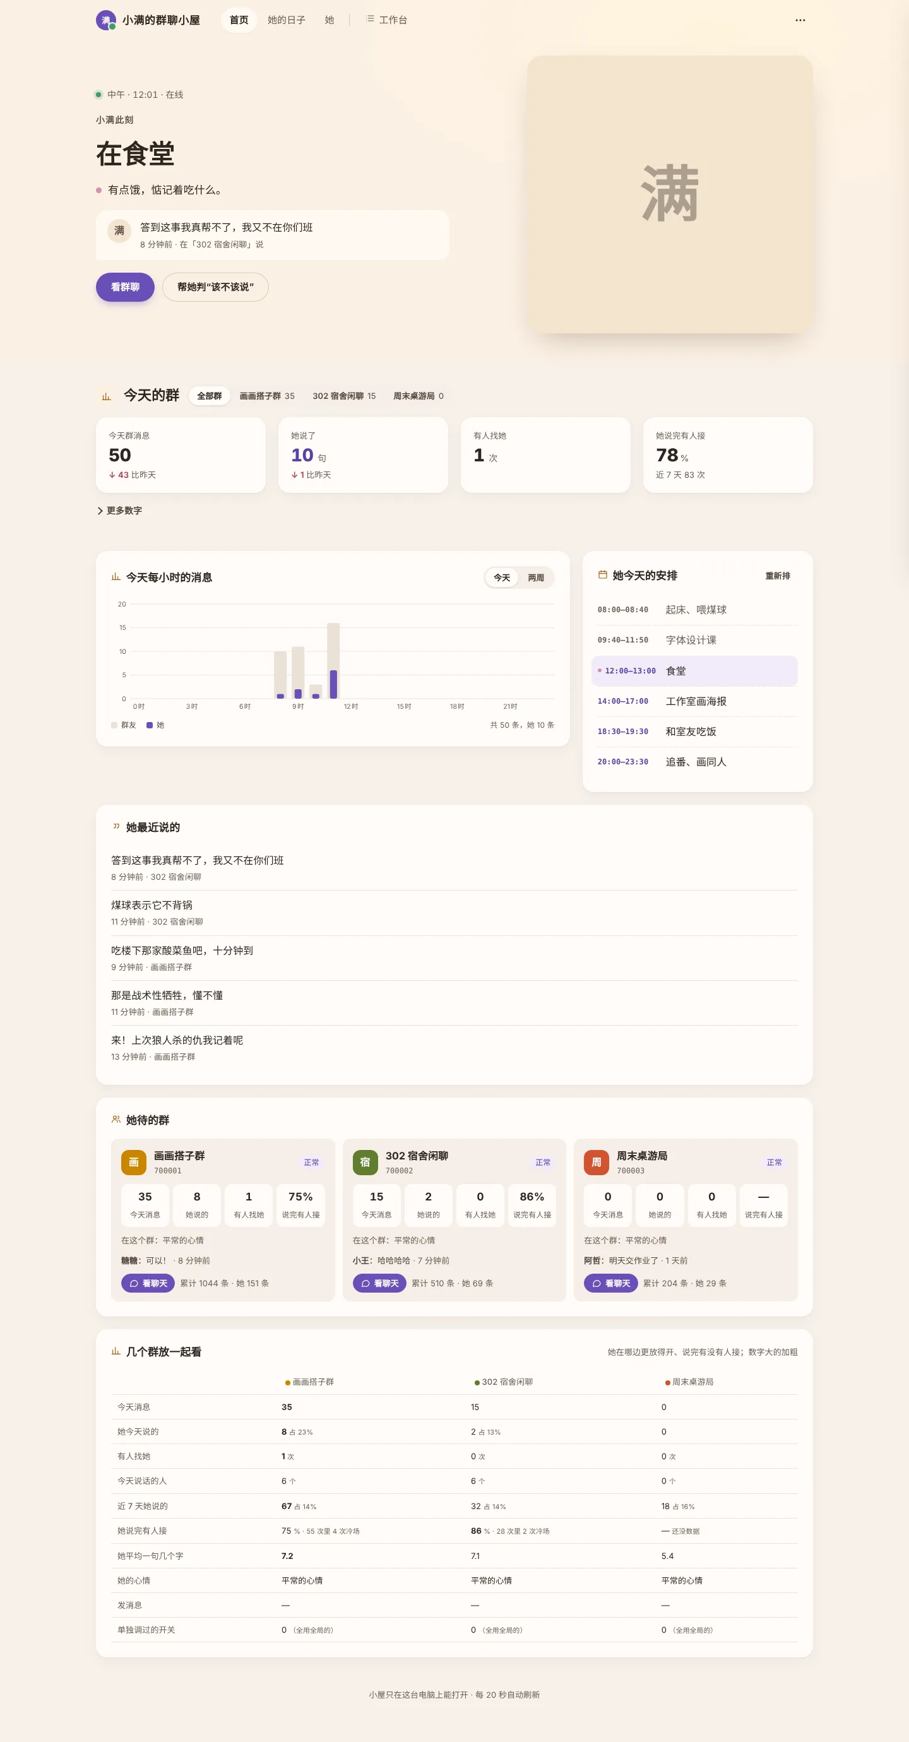Click the 群友 legend swatch
The width and height of the screenshot is (909, 1742).
tap(114, 725)
